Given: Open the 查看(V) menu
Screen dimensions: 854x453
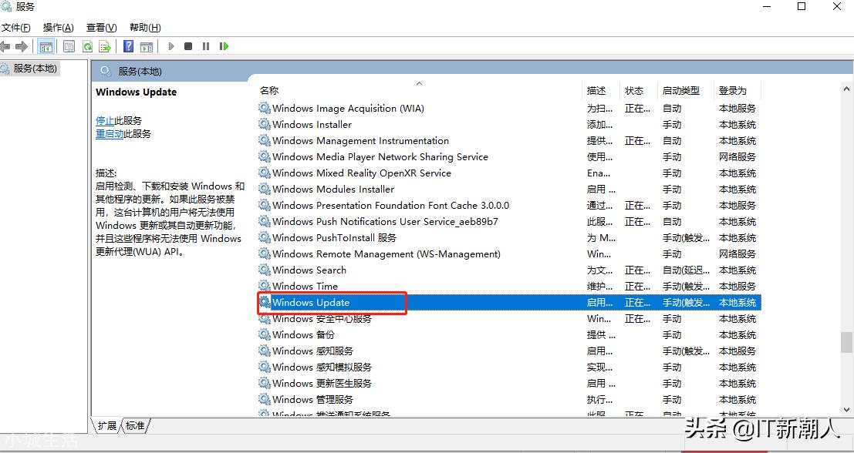Looking at the screenshot, I should point(101,28).
